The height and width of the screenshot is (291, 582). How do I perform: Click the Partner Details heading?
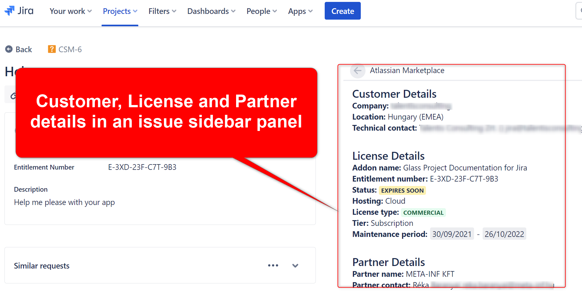click(x=389, y=262)
